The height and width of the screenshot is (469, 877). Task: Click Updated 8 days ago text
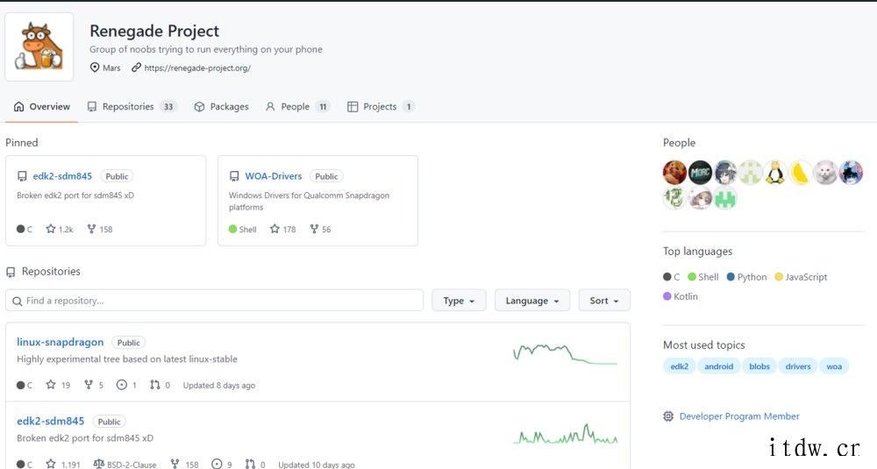click(x=218, y=385)
